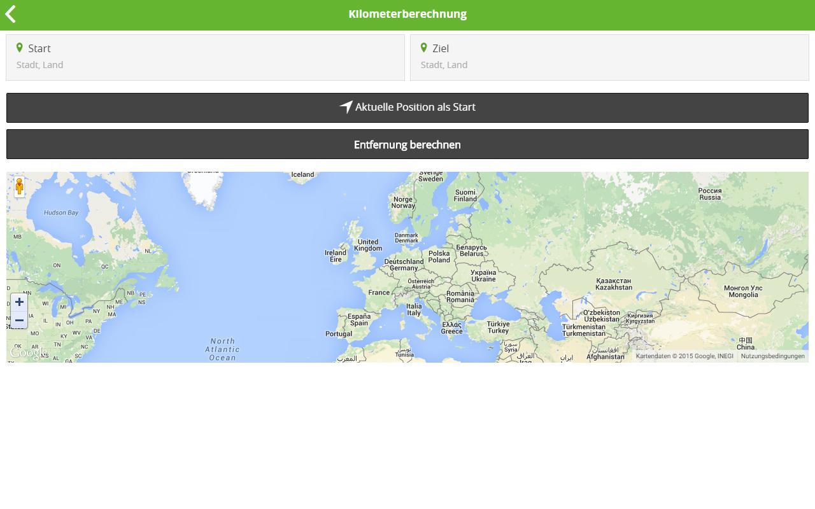The height and width of the screenshot is (509, 815).
Task: Click the Polska Poland map label
Action: (439, 256)
